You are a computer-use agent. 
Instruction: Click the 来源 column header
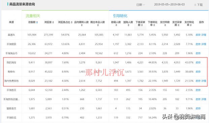tap(11, 22)
